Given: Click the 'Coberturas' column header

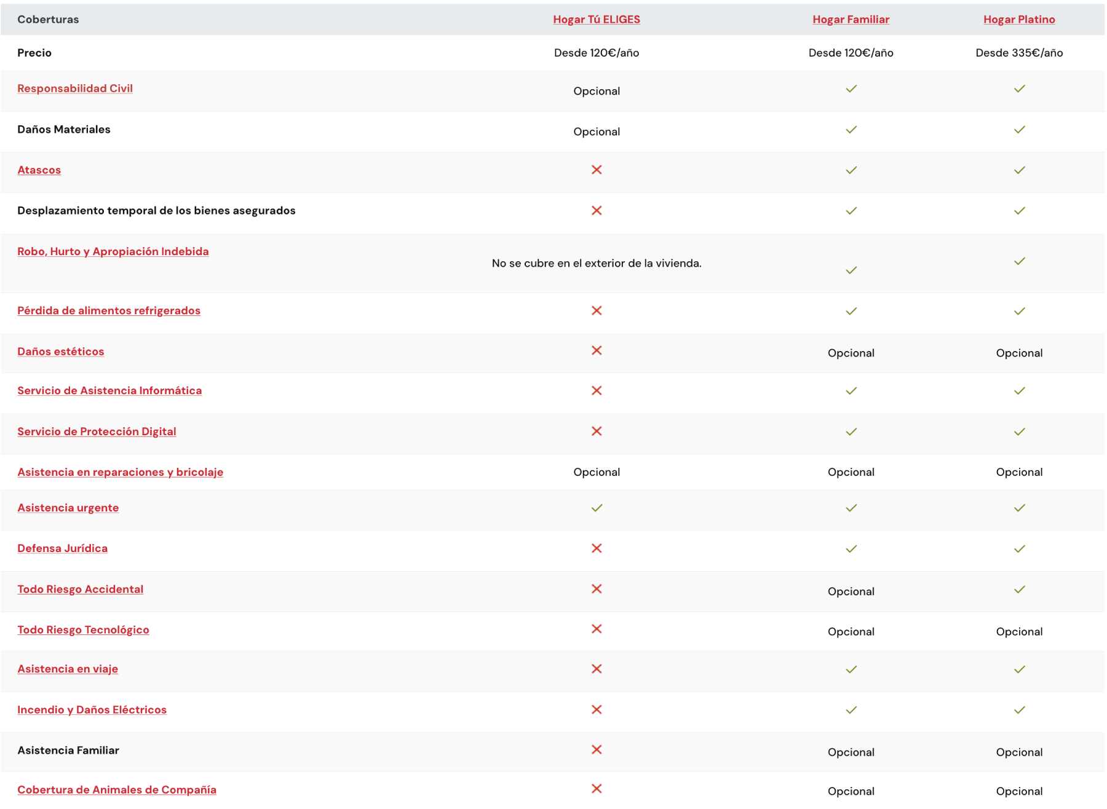Looking at the screenshot, I should click(x=48, y=19).
